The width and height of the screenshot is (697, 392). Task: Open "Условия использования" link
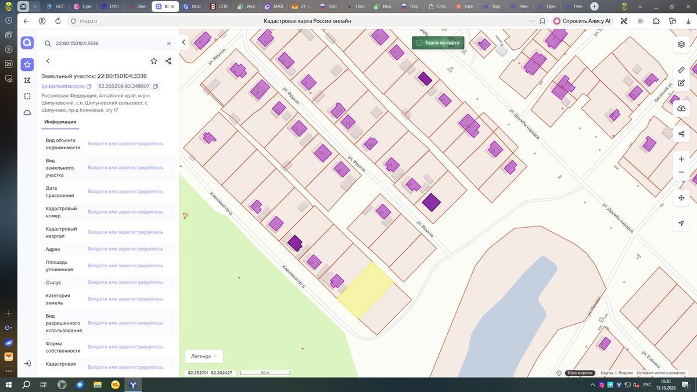(x=661, y=373)
